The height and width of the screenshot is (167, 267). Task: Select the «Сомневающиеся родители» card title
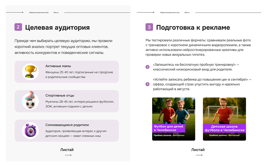click(x=67, y=125)
